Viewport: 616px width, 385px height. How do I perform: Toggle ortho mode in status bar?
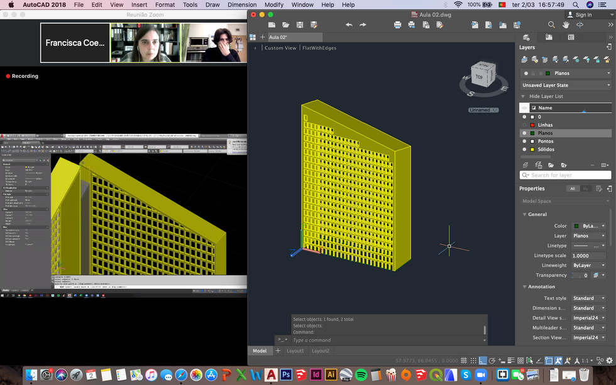pos(483,361)
